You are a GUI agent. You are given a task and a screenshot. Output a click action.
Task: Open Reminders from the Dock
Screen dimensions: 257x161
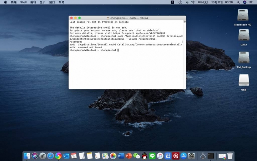(x=97, y=156)
